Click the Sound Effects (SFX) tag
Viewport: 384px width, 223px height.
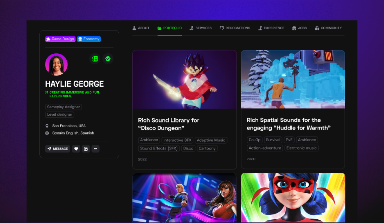pos(159,148)
